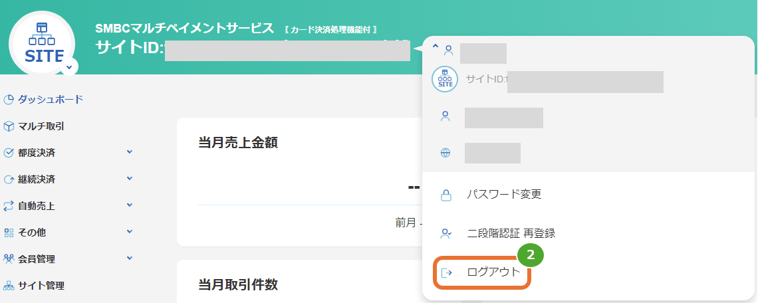Click the 当月売上金額 card heading
The height and width of the screenshot is (303, 758).
point(238,143)
